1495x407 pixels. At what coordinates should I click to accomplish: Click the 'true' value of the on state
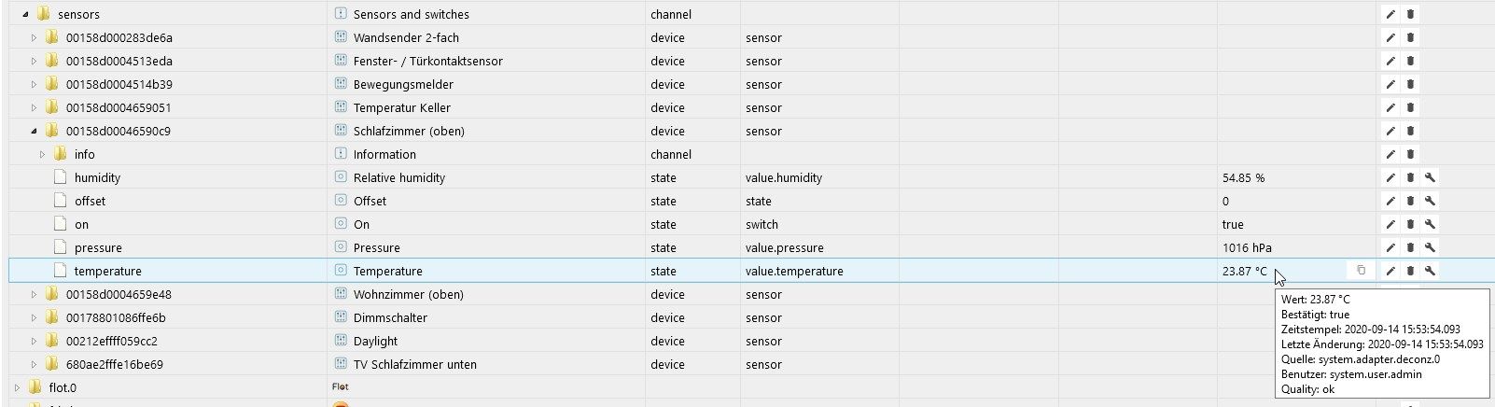(x=1233, y=224)
